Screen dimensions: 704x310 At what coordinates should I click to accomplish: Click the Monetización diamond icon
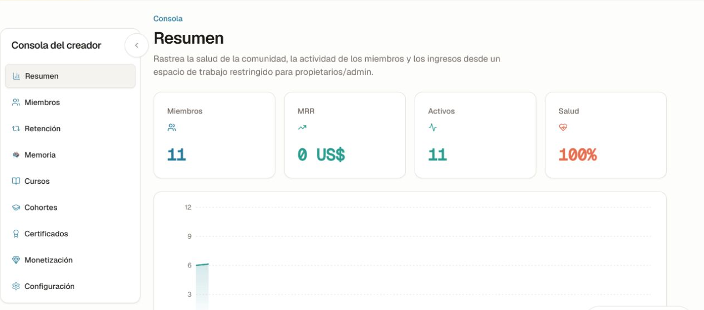[16, 260]
